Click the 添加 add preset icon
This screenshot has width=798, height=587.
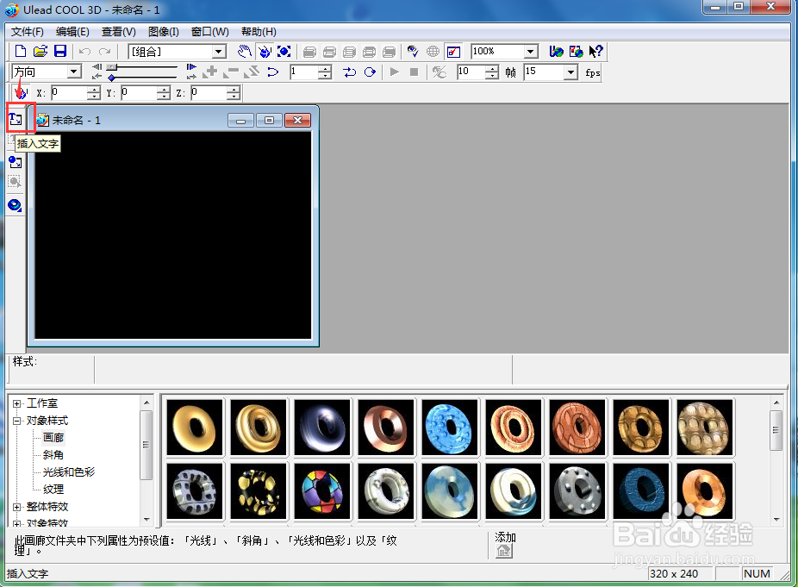pyautogui.click(x=504, y=550)
